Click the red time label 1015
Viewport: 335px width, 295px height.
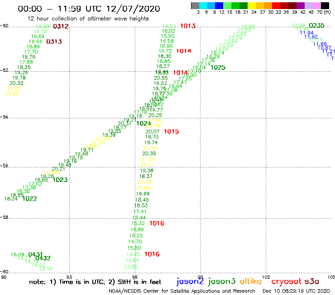coord(171,132)
